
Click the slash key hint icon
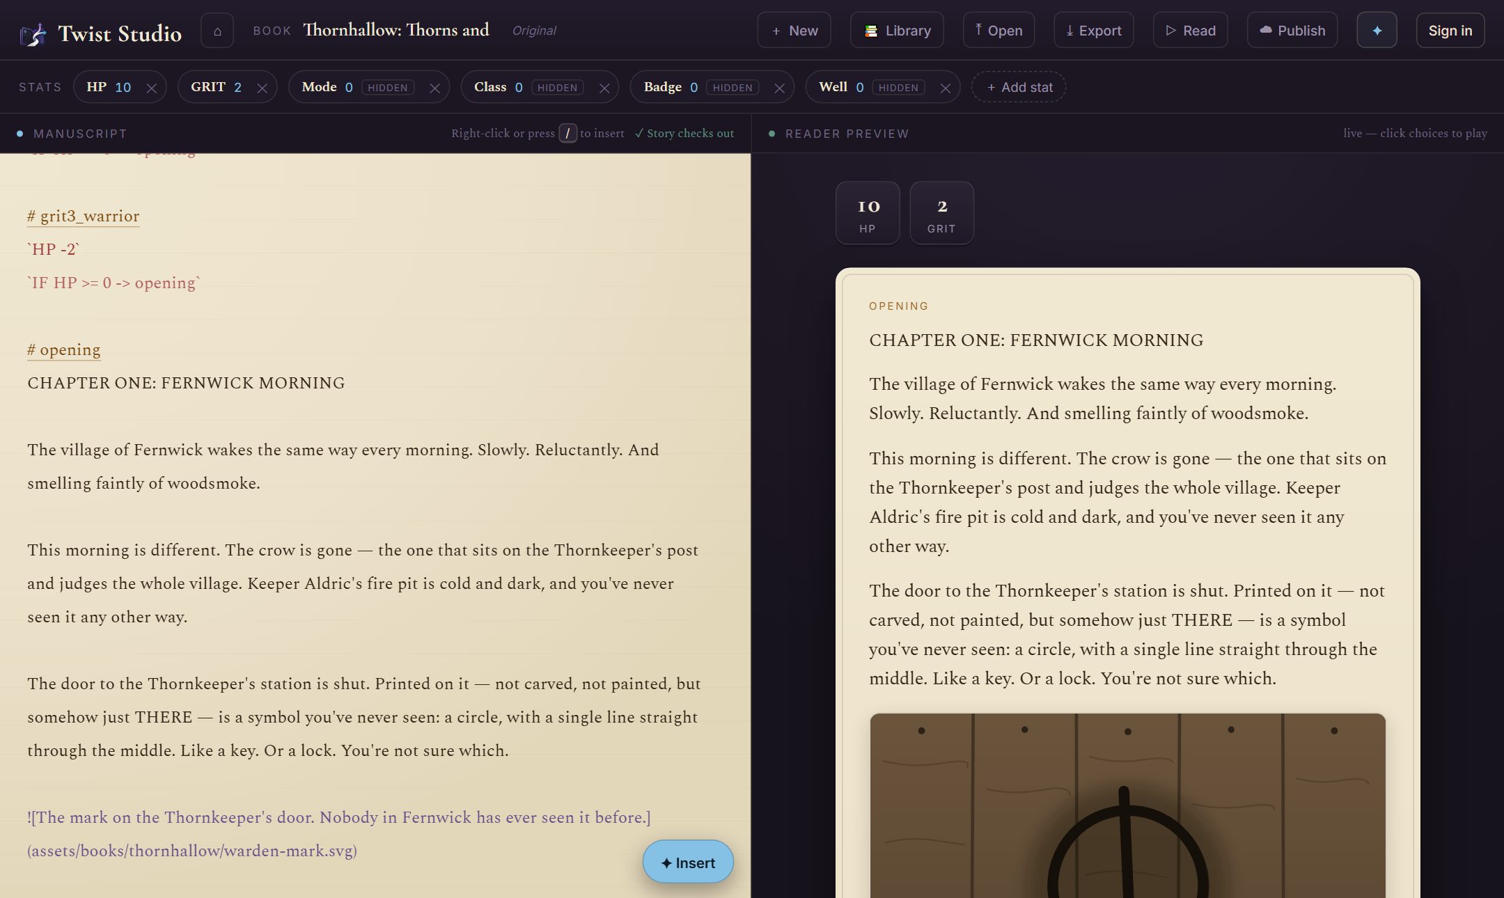point(567,133)
